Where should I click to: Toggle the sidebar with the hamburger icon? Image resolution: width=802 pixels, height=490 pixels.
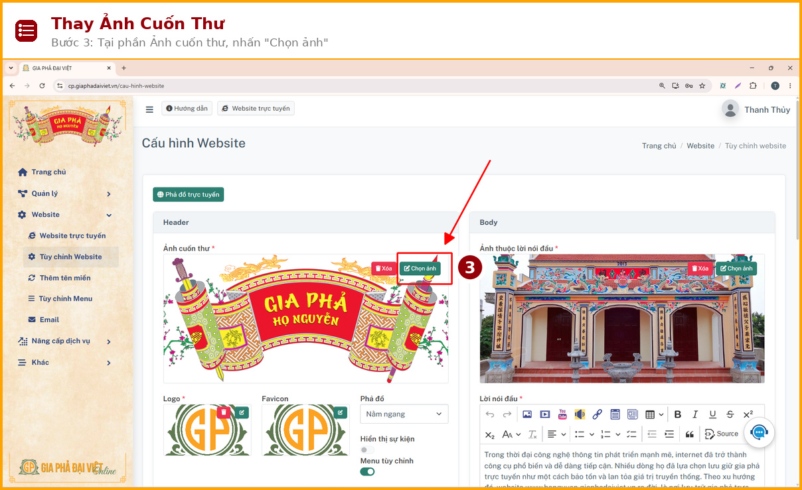coord(149,109)
